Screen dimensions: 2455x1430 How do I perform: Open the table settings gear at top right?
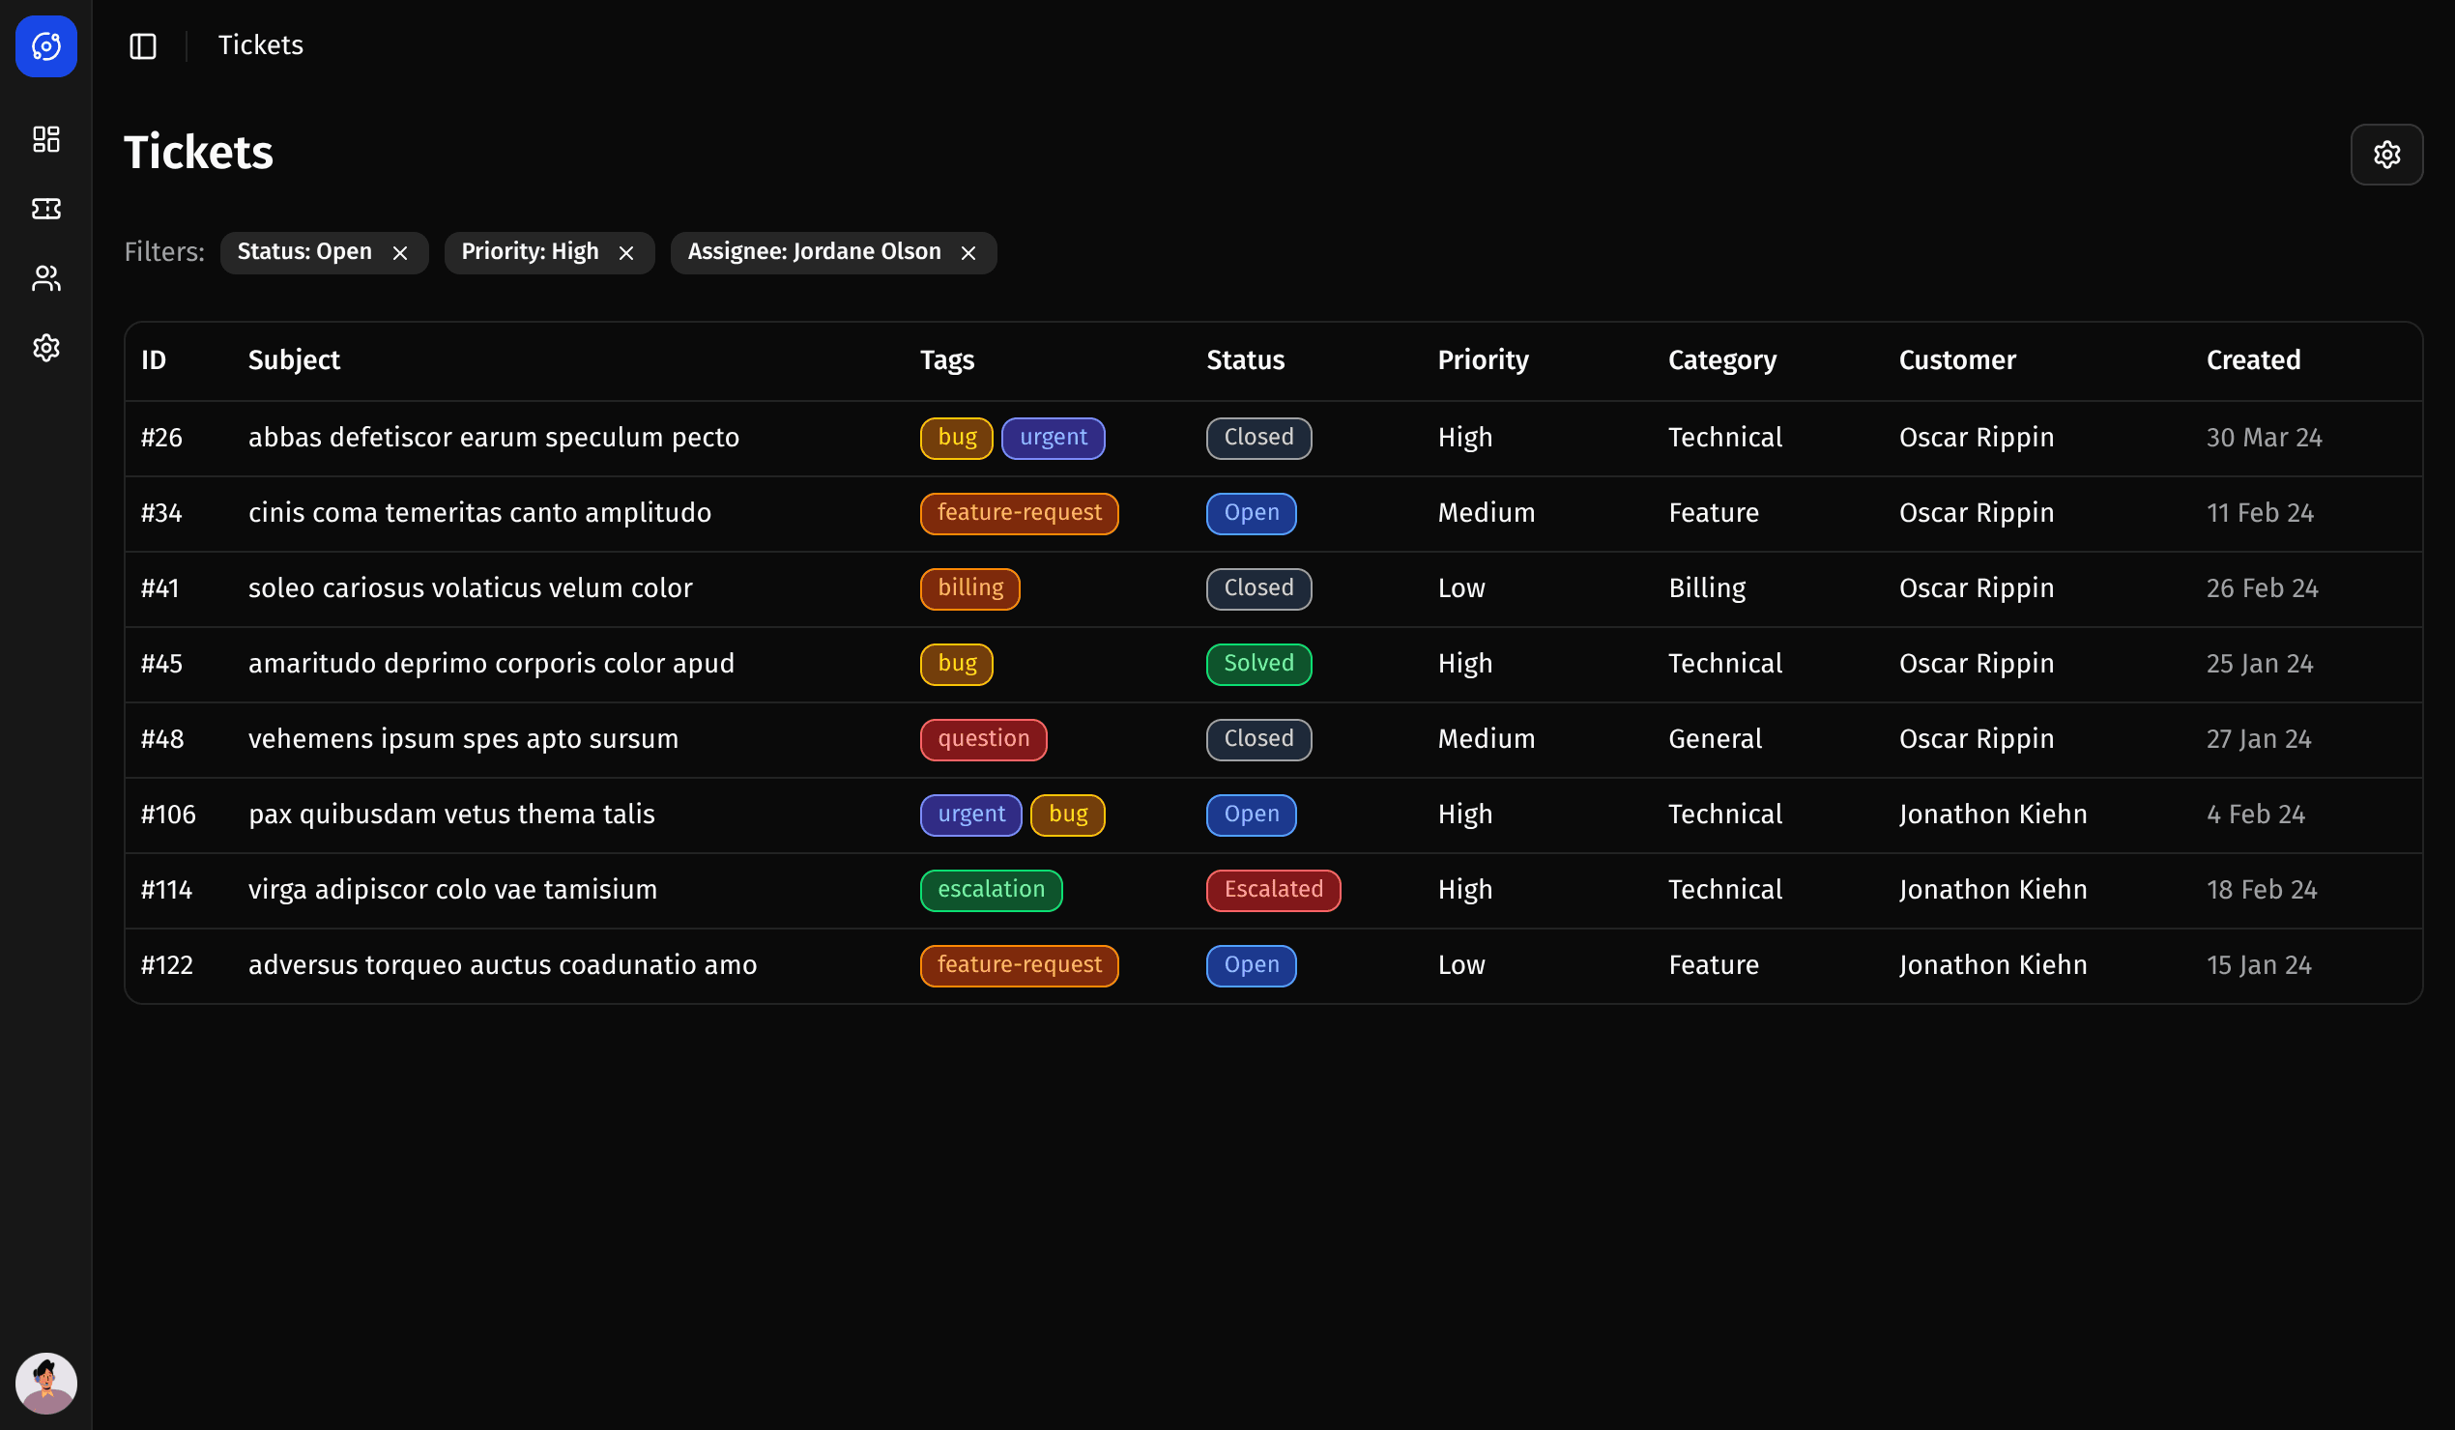click(2386, 154)
